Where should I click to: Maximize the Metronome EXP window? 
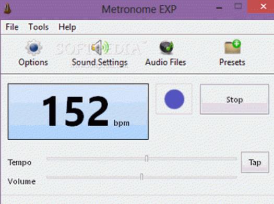coord(238,6)
